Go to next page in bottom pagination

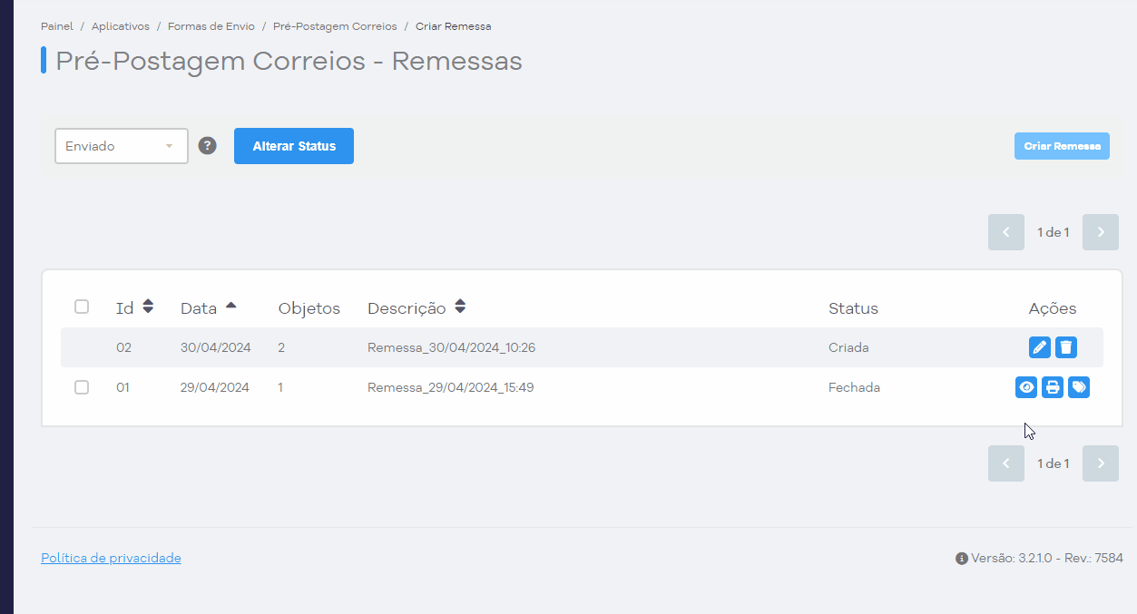pos(1101,463)
